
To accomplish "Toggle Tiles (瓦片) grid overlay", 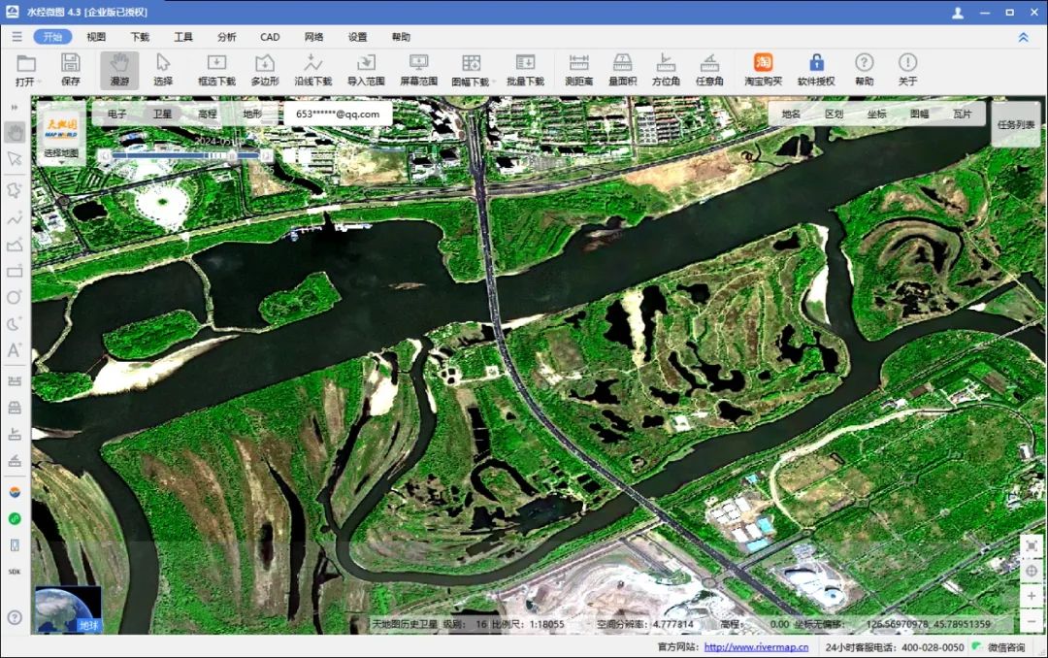I will tap(963, 114).
